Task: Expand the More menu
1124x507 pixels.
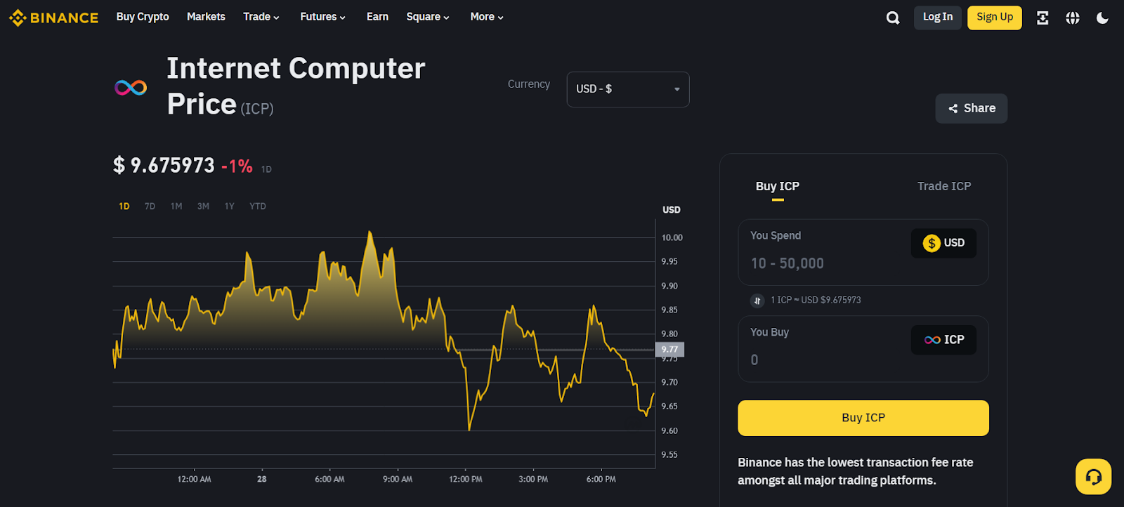Action: [487, 17]
